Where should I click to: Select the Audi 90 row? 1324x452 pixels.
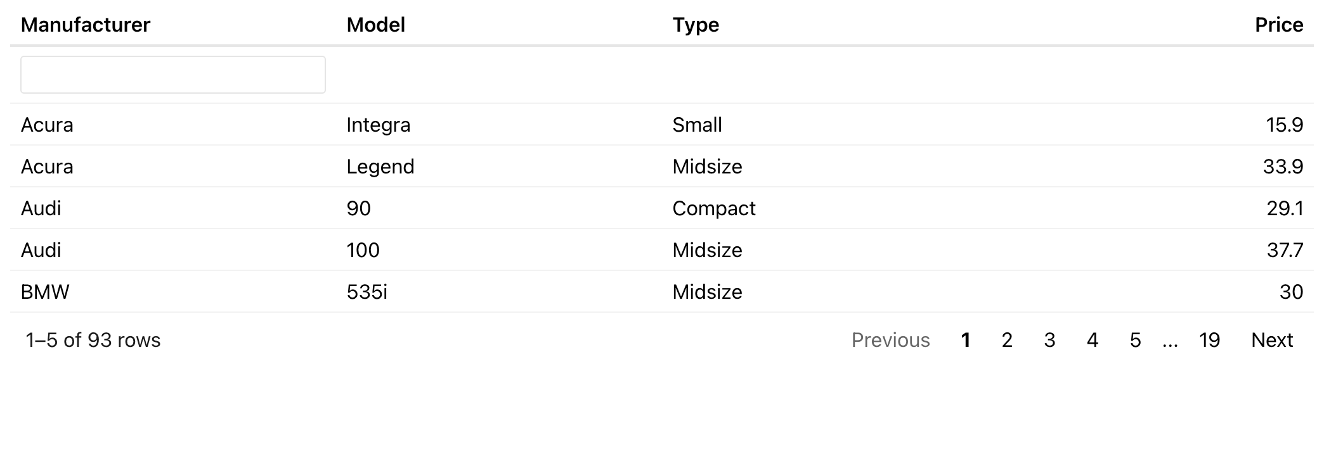[x=41, y=208]
